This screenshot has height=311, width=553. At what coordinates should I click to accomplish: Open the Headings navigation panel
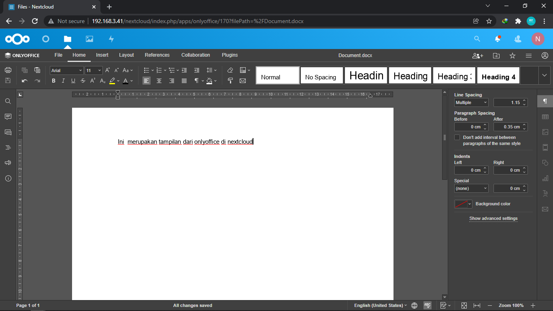click(8, 147)
